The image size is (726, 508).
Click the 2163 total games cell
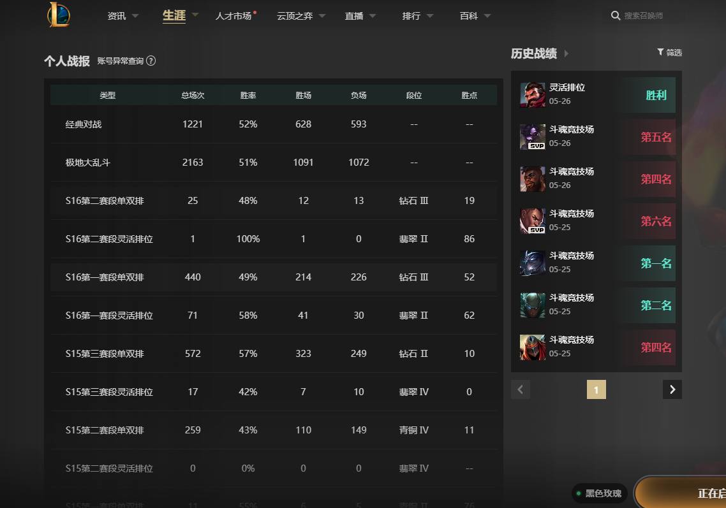coord(193,163)
